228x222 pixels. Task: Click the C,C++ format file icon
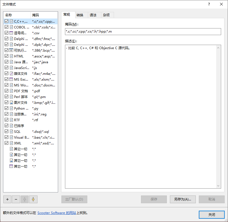click(x=11, y=22)
